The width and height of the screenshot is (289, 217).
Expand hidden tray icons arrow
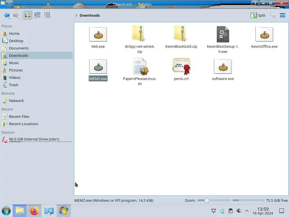247,211
